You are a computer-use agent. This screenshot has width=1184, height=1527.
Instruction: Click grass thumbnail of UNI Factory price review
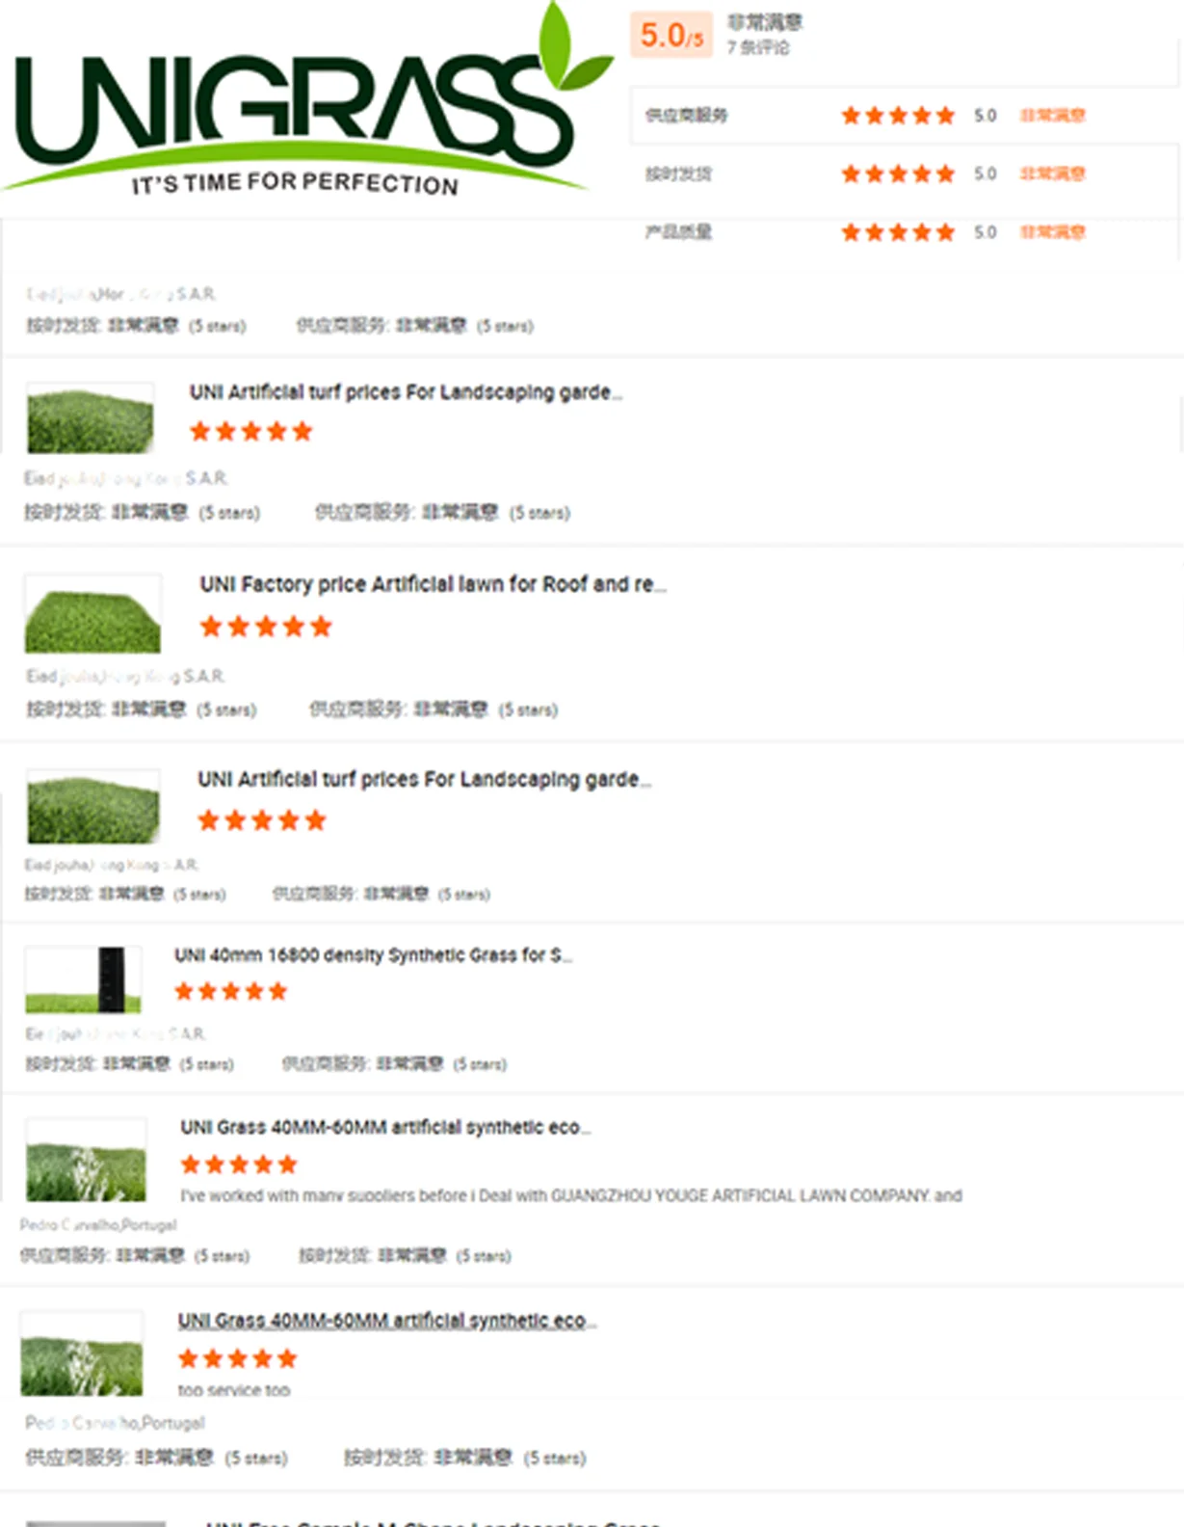pos(92,614)
